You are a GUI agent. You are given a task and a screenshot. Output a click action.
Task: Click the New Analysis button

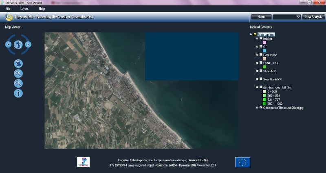click(x=313, y=17)
